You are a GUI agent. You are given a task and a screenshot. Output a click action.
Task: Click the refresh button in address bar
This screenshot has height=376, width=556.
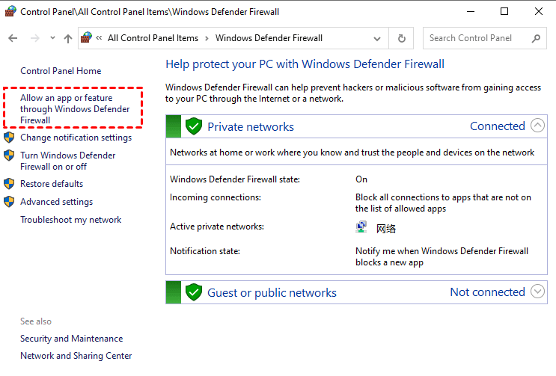pos(402,38)
